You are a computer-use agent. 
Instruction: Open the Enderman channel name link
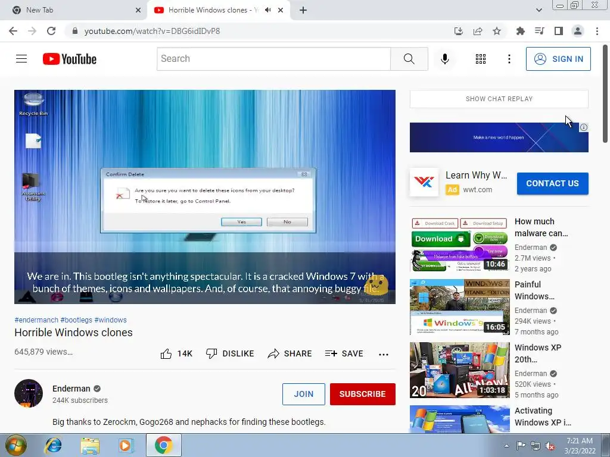coord(71,389)
